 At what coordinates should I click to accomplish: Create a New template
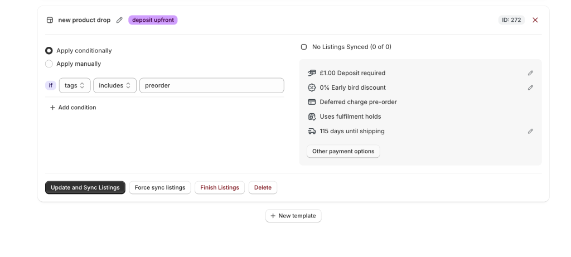coord(293,216)
